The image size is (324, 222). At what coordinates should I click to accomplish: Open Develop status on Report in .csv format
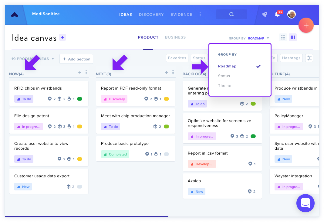click(202, 164)
